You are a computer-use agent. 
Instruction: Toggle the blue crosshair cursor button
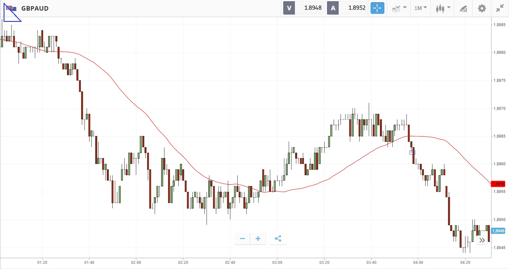point(377,8)
